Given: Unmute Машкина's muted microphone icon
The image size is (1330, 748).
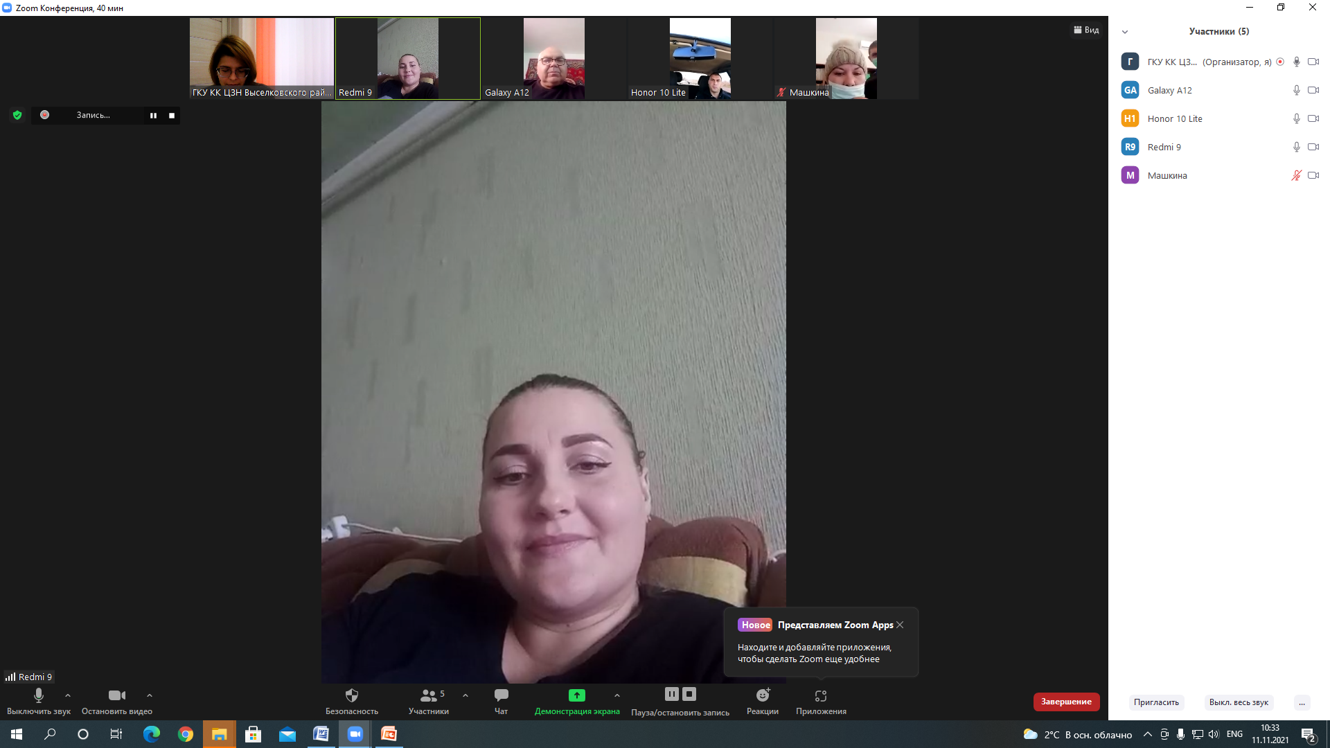Looking at the screenshot, I should (x=1297, y=175).
